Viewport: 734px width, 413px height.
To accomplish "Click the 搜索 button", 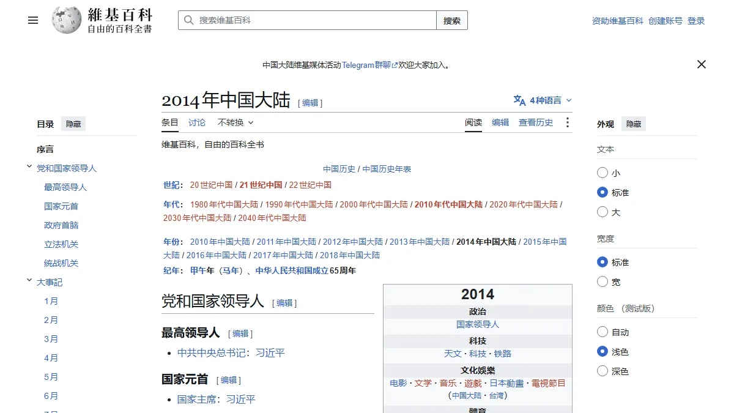I will (x=452, y=20).
